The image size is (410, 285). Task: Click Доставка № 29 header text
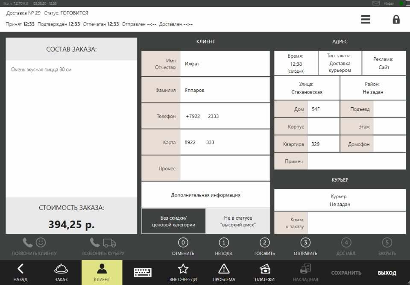(x=23, y=13)
